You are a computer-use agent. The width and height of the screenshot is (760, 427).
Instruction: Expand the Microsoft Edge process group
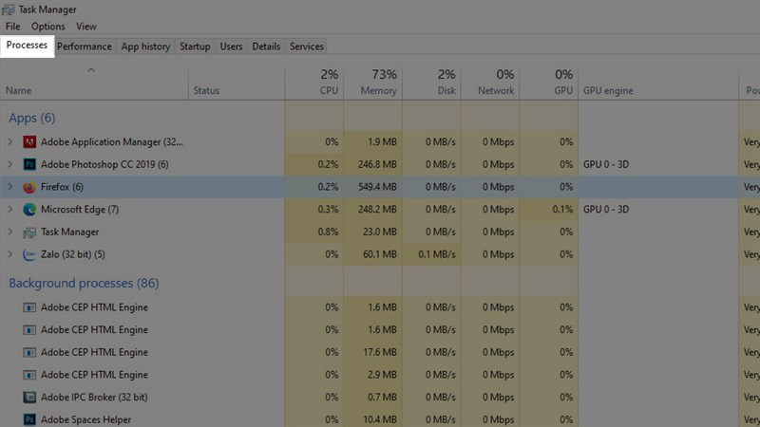(10, 210)
